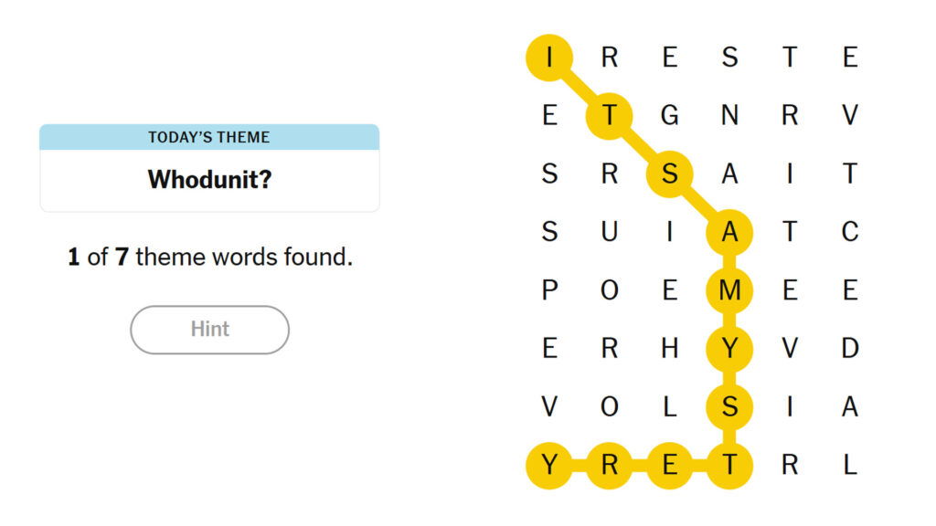
Task: Select the letter U beside S in row four
Action: coord(609,232)
